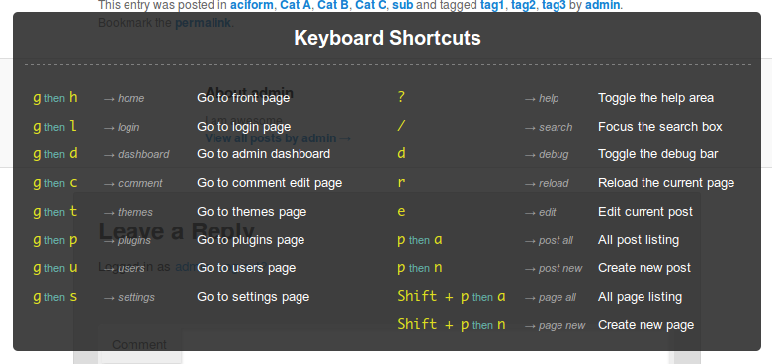Screen dimensions: 772x364
Task: Click the '→ help' mnemonic label
Action: pos(542,99)
